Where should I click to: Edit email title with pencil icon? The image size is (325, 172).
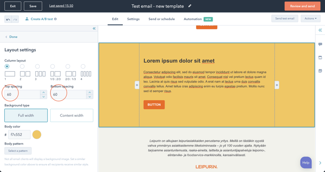189,6
